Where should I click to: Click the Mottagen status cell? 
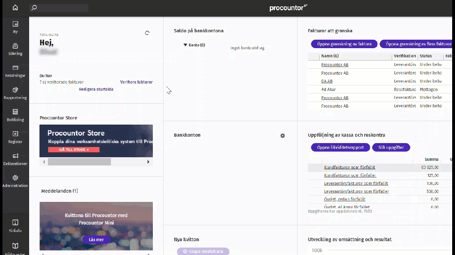tap(429, 90)
